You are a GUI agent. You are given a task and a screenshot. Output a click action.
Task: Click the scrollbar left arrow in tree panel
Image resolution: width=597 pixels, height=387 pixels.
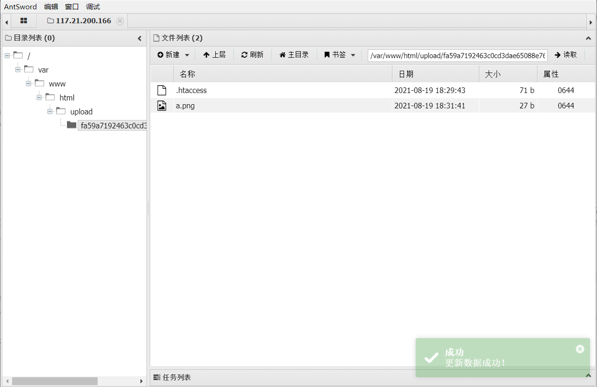point(6,381)
